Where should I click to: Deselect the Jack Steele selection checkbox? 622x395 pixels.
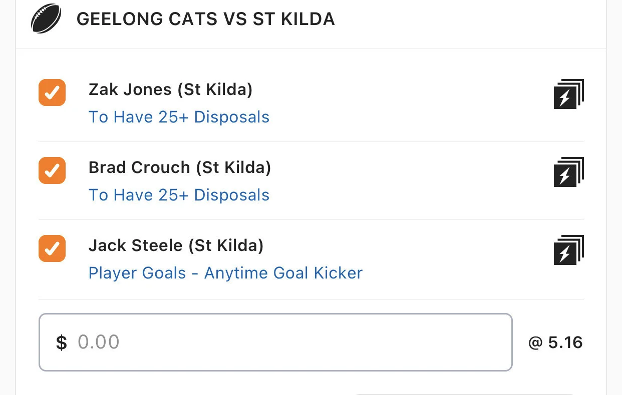click(x=52, y=248)
